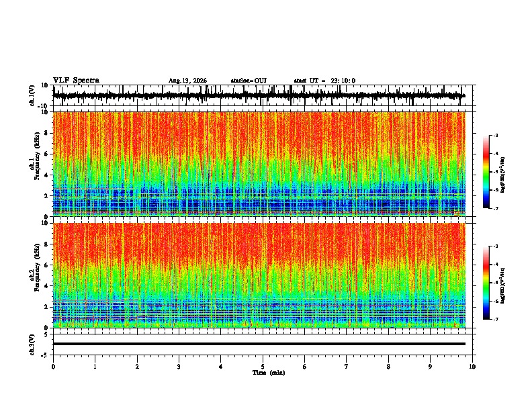Click time-axis tick label 2
This screenshot has width=532, height=411.
tap(137, 367)
